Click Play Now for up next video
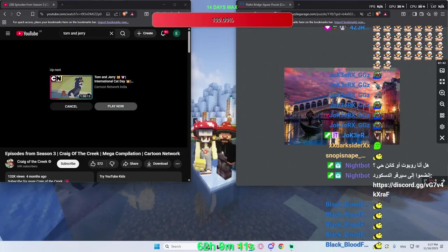The image size is (448, 252). click(115, 106)
